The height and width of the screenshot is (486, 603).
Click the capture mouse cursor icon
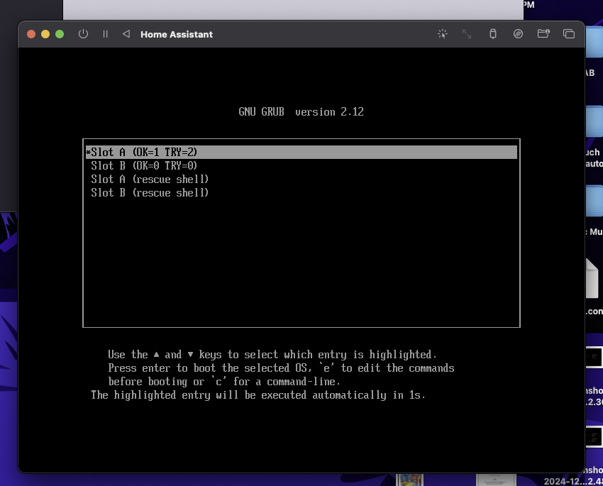pyautogui.click(x=442, y=33)
